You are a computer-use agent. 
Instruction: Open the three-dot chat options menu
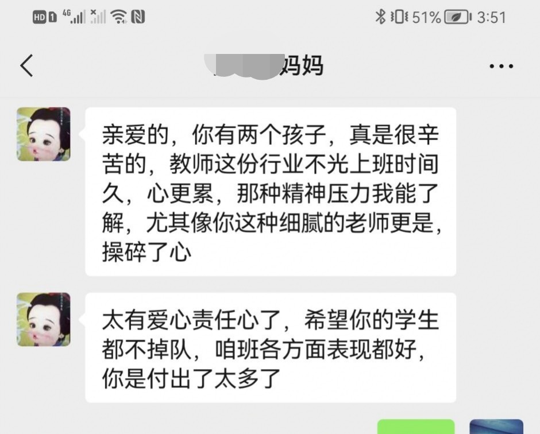point(501,66)
